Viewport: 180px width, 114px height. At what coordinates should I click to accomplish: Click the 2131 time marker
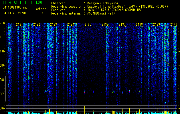tap(19, 25)
